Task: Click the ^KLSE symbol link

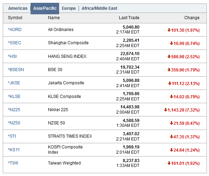Action: pos(14,97)
